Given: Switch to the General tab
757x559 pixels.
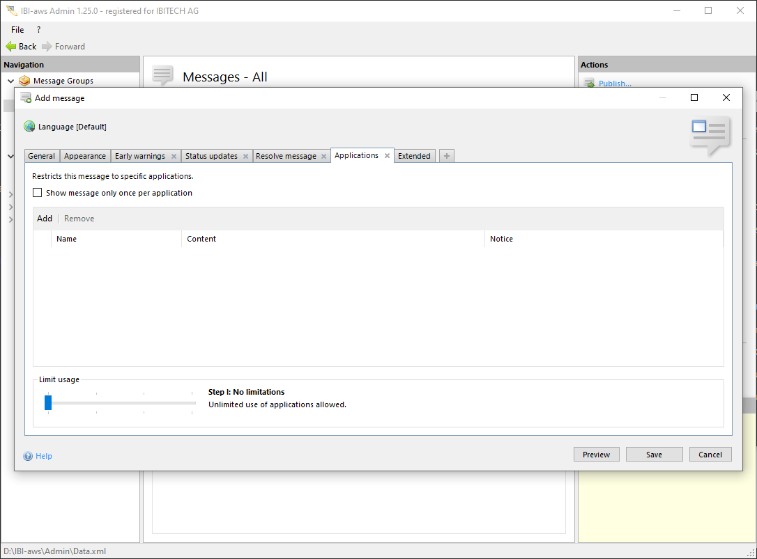Looking at the screenshot, I should coord(42,157).
